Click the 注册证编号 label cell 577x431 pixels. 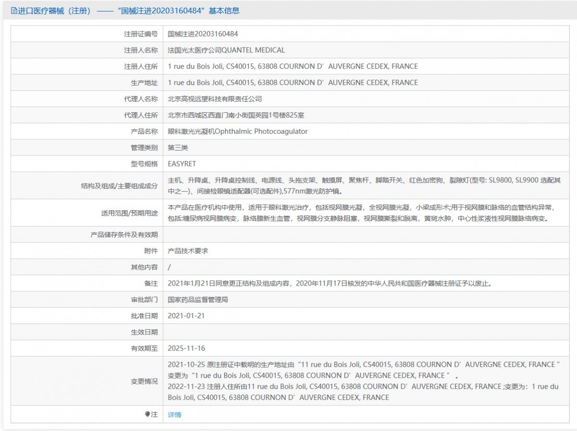coord(140,34)
